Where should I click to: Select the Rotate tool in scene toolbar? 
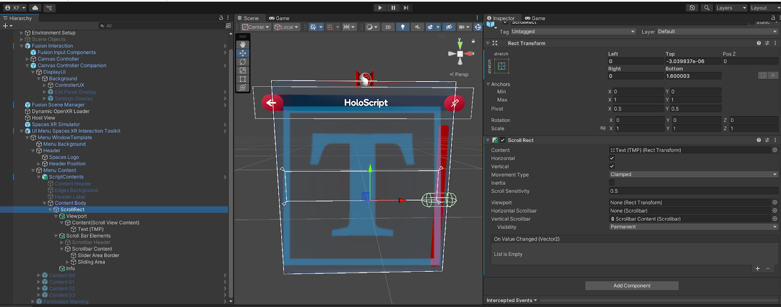click(243, 62)
